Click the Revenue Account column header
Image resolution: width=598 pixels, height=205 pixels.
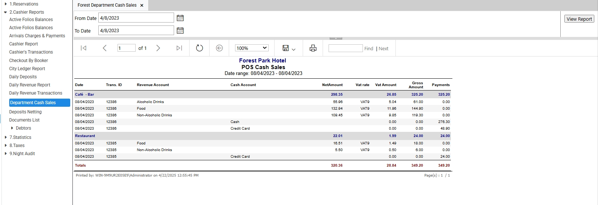coord(153,85)
